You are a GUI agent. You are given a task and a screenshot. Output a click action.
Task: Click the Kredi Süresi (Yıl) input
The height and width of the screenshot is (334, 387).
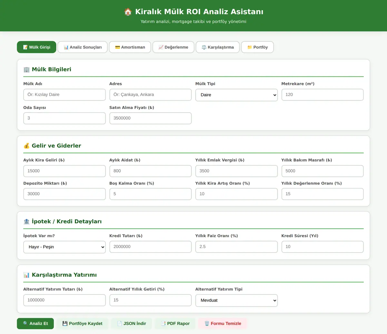(322, 247)
